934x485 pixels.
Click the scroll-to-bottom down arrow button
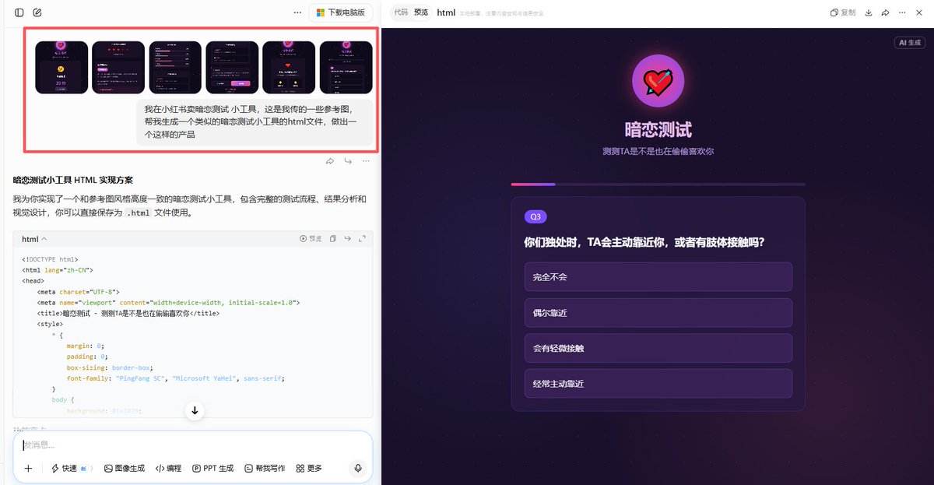tap(195, 410)
